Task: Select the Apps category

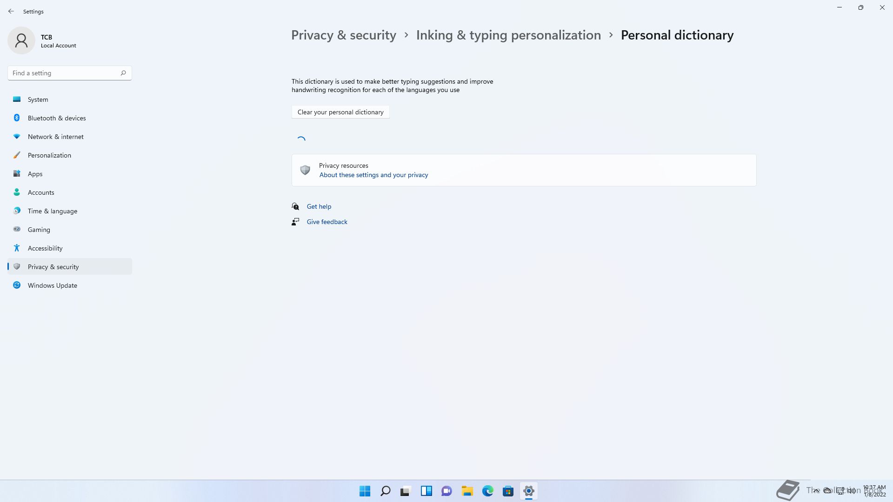Action: pyautogui.click(x=35, y=174)
